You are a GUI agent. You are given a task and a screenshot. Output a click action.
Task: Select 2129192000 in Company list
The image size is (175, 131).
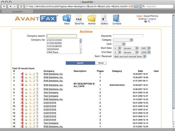click(54, 43)
